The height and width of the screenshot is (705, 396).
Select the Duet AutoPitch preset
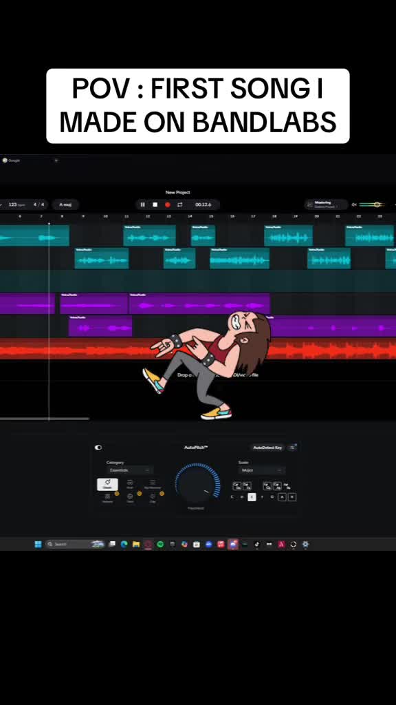(130, 484)
